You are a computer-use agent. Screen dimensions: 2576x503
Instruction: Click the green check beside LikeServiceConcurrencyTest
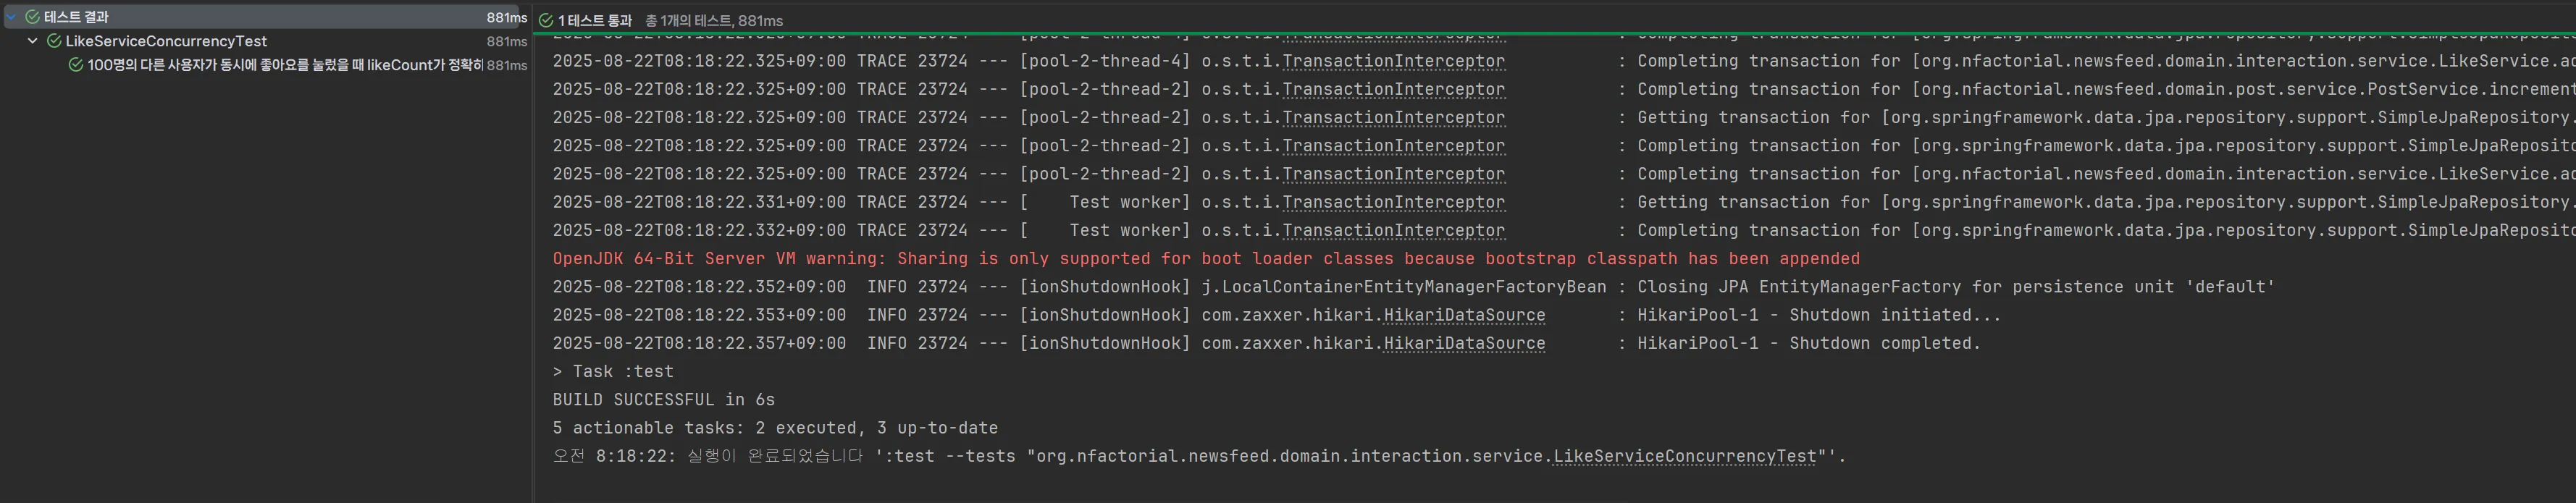[54, 41]
